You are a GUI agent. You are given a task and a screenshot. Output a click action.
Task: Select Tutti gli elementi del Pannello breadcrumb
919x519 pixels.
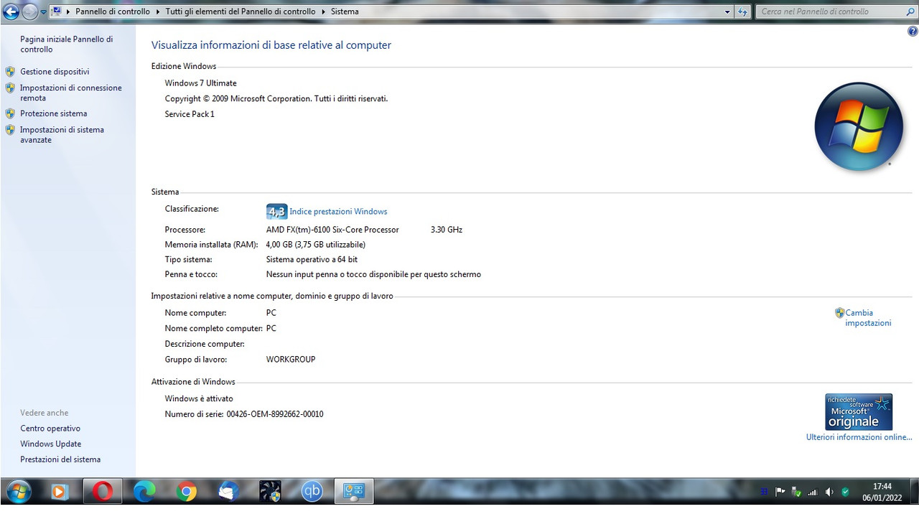241,11
